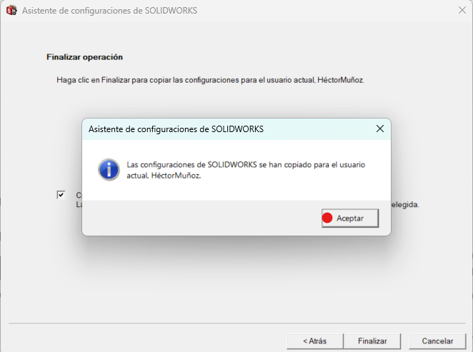Close the main Asistente de configuraciones window
473x352 pixels.
click(x=462, y=10)
